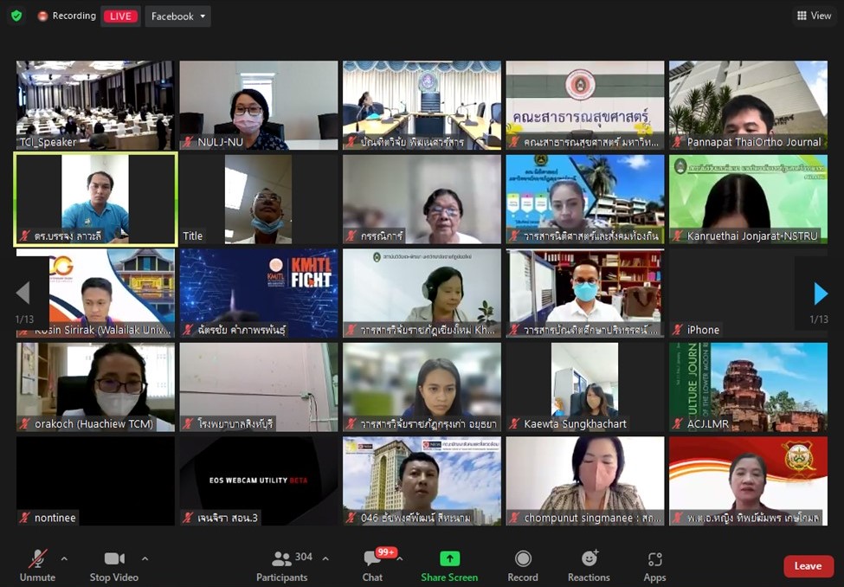
Task: Stop the video camera
Action: click(x=114, y=565)
